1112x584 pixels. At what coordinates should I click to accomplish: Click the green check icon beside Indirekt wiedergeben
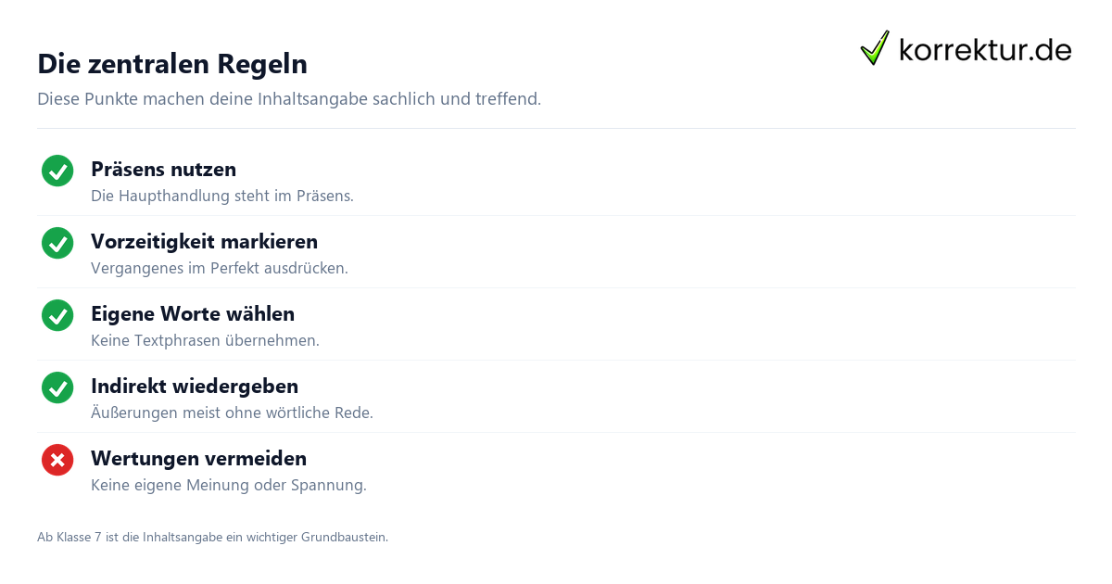pyautogui.click(x=57, y=387)
